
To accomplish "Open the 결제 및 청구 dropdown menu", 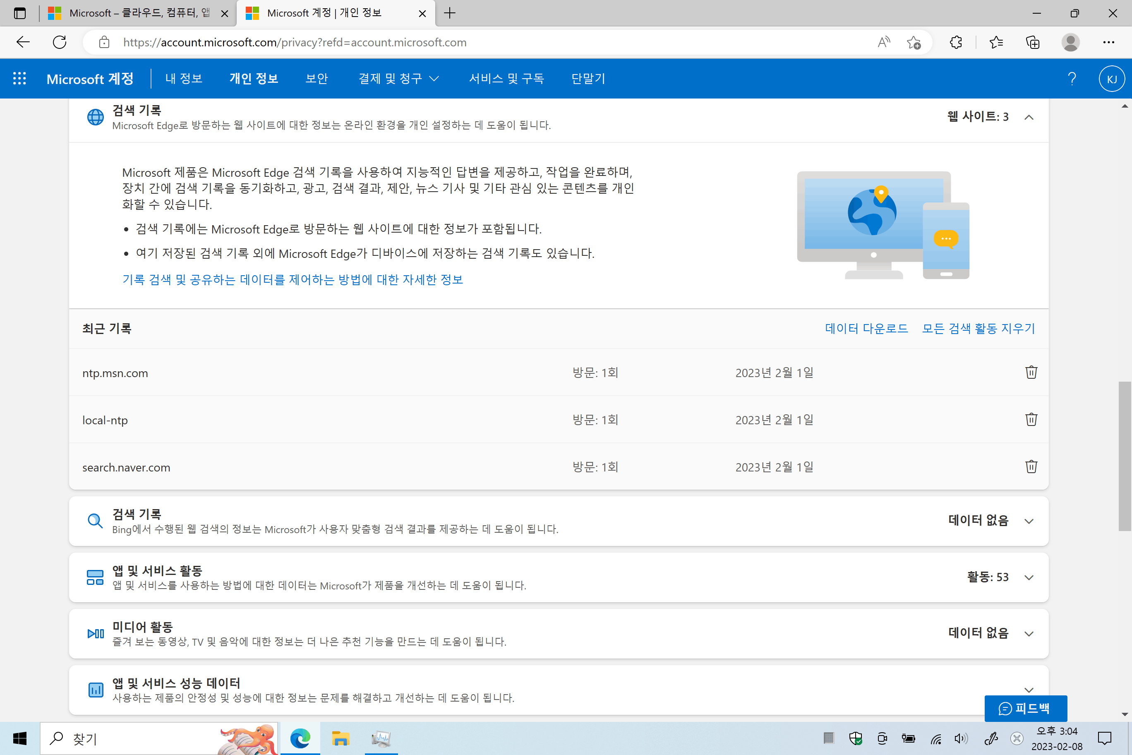I will pyautogui.click(x=398, y=79).
